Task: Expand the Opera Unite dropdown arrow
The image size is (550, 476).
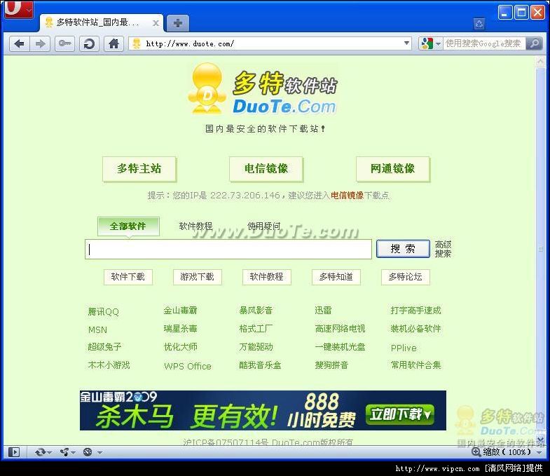Action: (73, 452)
